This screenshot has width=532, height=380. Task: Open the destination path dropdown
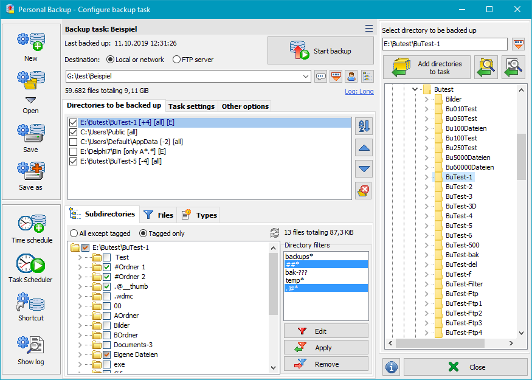pos(306,76)
